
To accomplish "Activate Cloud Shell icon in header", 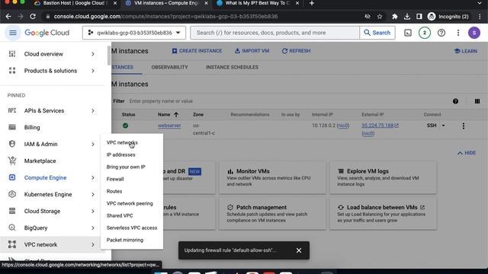I will click(408, 33).
